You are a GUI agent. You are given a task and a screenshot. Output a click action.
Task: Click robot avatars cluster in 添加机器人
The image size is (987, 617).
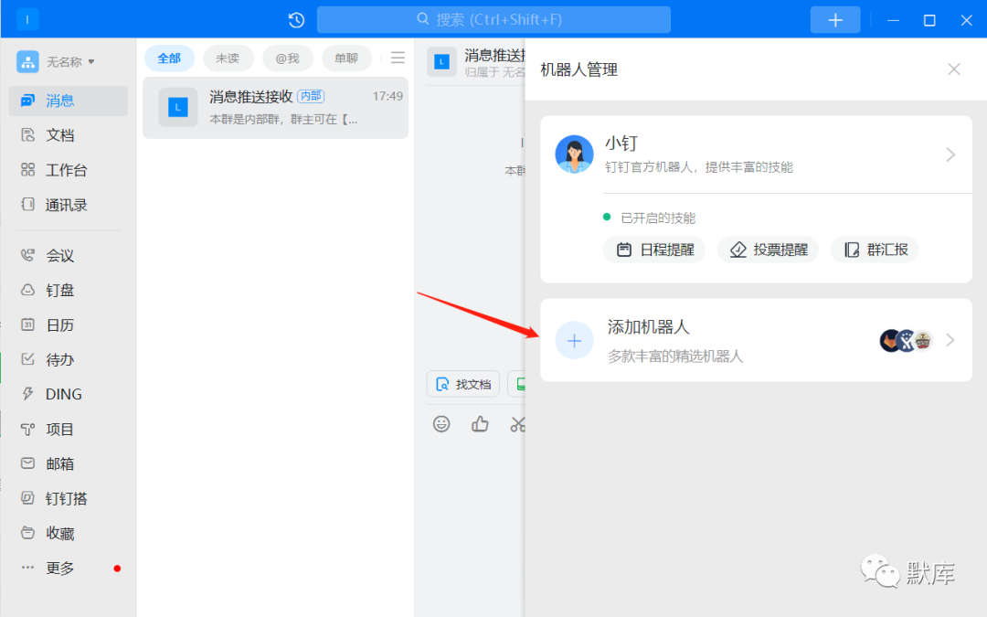(x=906, y=341)
